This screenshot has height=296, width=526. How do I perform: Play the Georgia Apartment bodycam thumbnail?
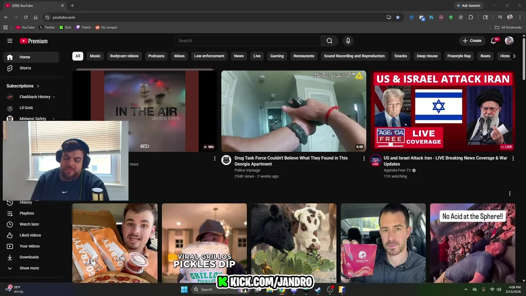point(294,111)
